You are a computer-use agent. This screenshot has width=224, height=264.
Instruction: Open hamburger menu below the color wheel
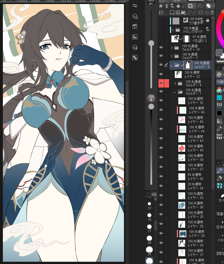point(218,68)
